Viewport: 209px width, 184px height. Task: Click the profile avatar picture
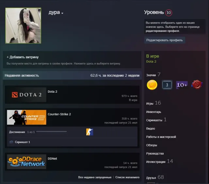[x=23, y=26]
